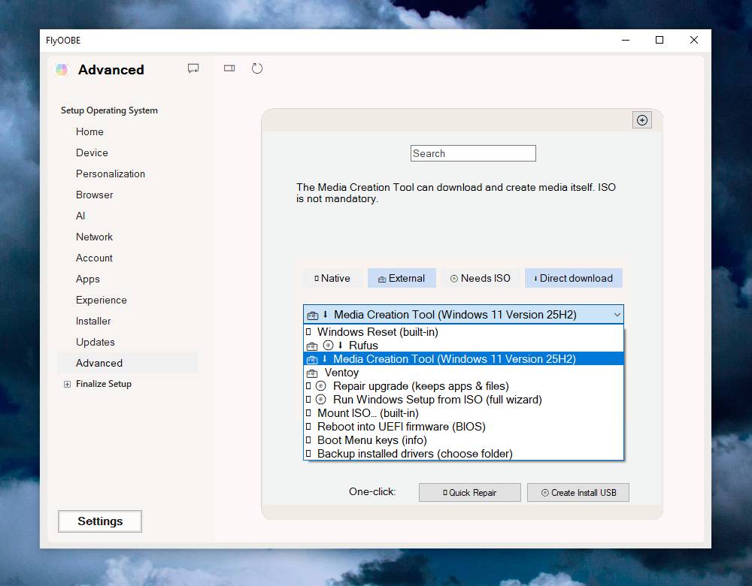Go to the Updates sidebar section
752x586 pixels.
[96, 342]
